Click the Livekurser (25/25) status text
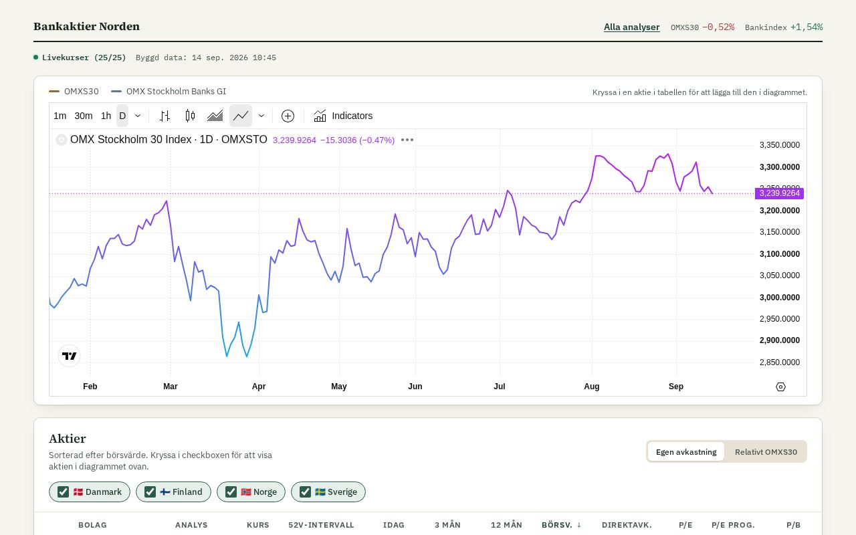The image size is (856, 535). [84, 58]
